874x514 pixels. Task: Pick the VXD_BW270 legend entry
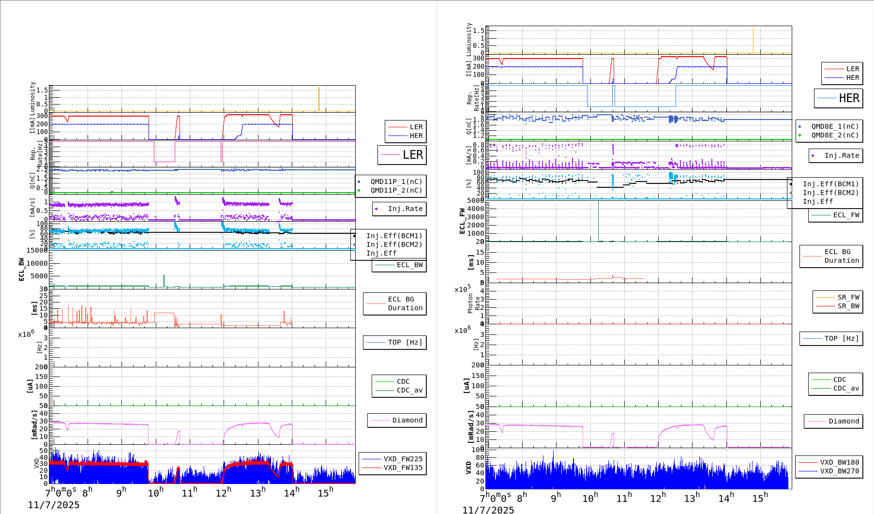pos(839,471)
